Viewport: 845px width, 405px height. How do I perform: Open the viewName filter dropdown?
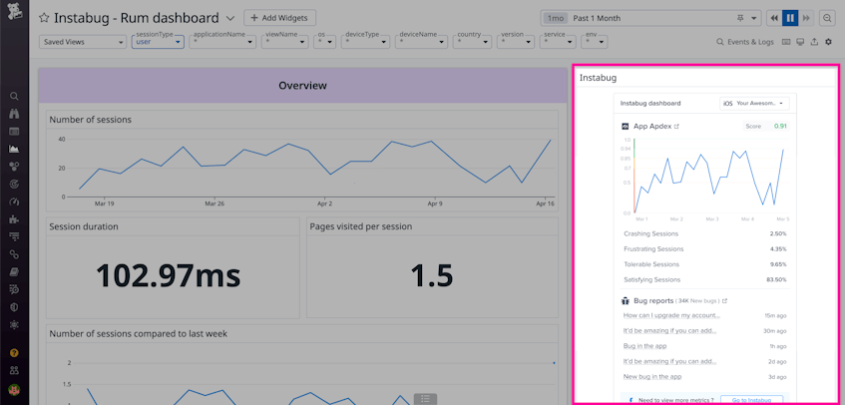coord(285,42)
